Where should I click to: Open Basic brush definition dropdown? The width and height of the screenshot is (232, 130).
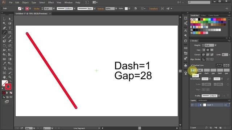pyautogui.click(x=95, y=9)
